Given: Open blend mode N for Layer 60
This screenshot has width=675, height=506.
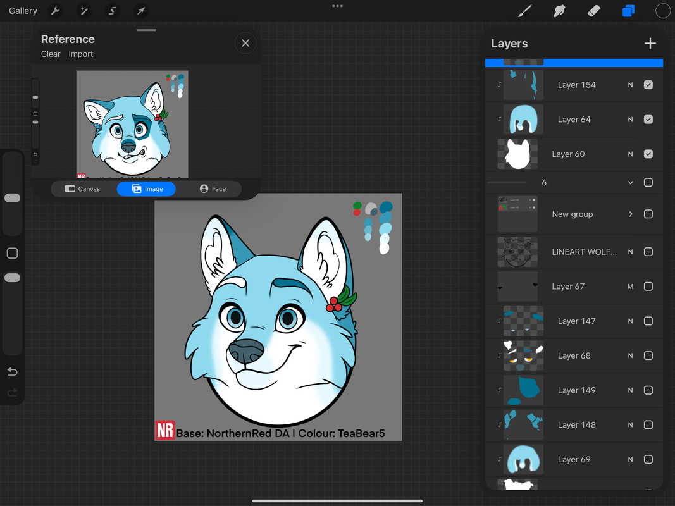Looking at the screenshot, I should 630,154.
